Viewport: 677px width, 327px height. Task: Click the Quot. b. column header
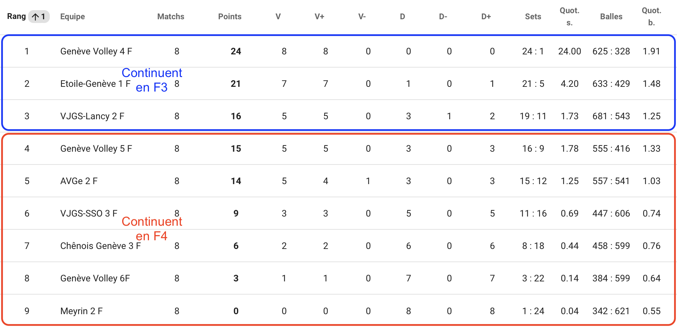coord(651,17)
